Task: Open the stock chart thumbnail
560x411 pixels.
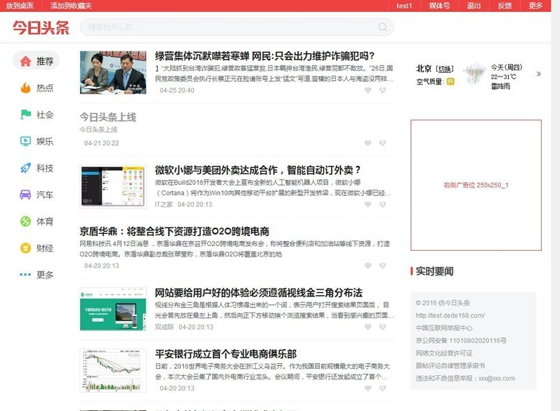Action: click(113, 371)
